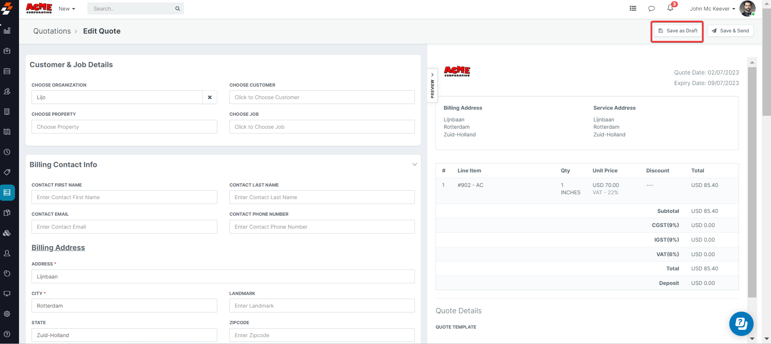This screenshot has height=344, width=771.
Task: Open the Choose Organization dropdown showing Lijo
Action: pyautogui.click(x=117, y=97)
